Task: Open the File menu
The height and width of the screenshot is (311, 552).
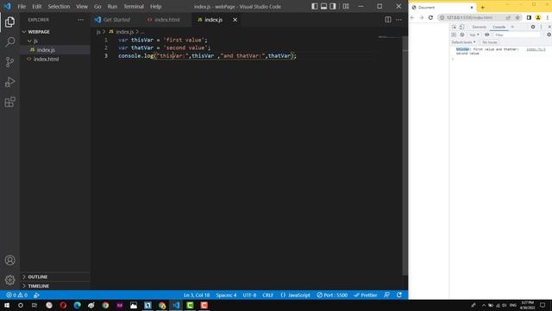Action: coord(22,6)
